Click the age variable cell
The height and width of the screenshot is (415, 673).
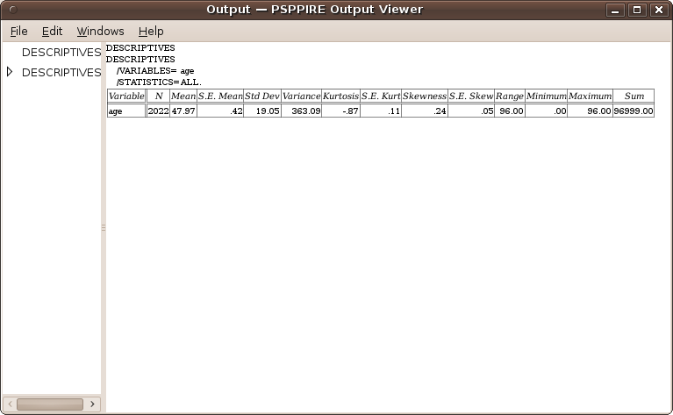[x=126, y=111]
